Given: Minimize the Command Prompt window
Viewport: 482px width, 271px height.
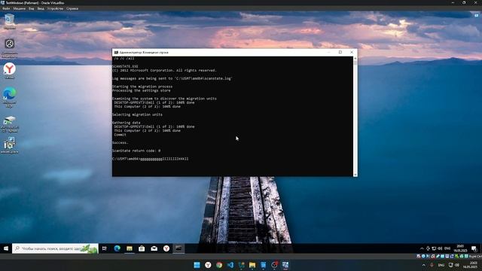Looking at the screenshot, I should pos(328,52).
